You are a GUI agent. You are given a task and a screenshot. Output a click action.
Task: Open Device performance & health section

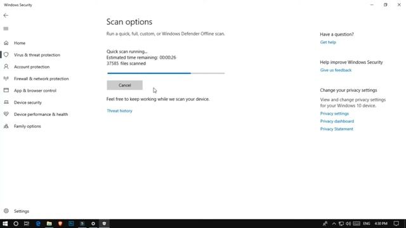pos(41,114)
